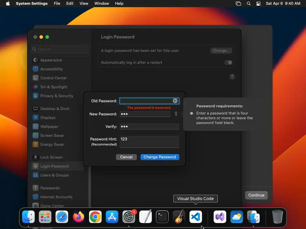Image resolution: width=306 pixels, height=229 pixels.
Task: Click the Password Hint text box
Action: (149, 142)
